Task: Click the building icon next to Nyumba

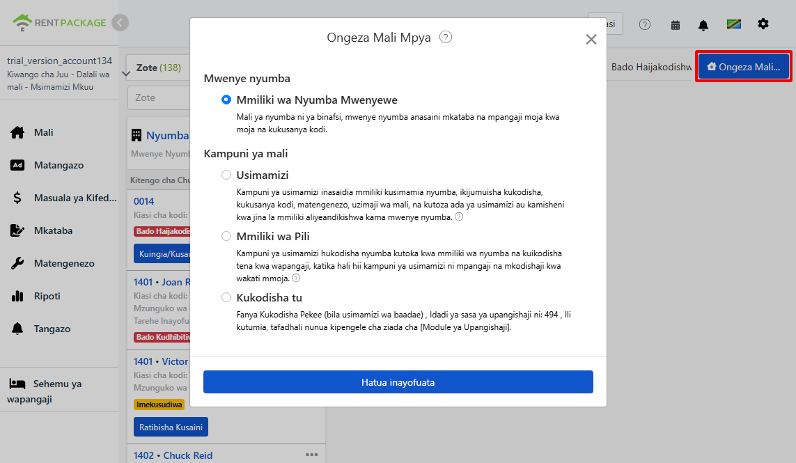Action: coord(136,135)
